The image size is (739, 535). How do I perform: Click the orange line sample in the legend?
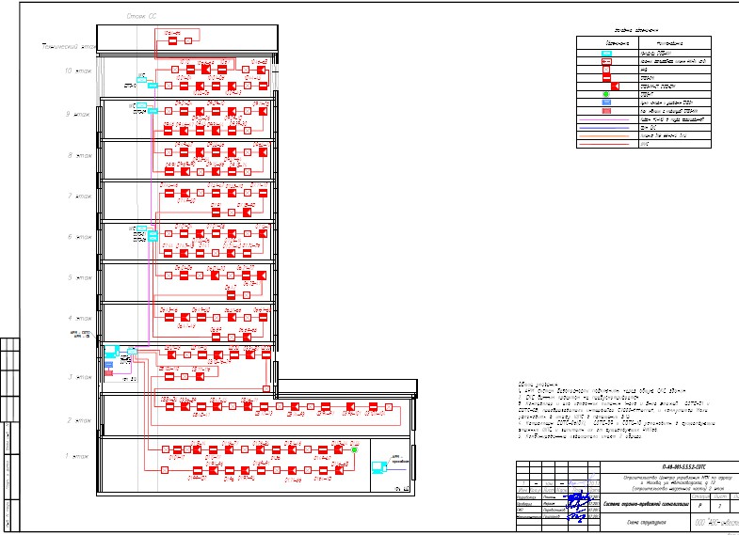point(606,135)
